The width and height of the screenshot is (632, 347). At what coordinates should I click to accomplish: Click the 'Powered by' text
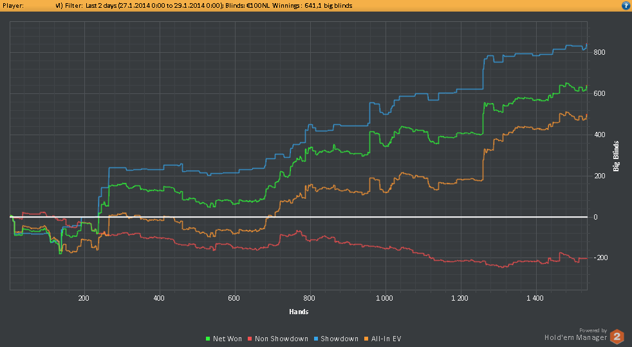pyautogui.click(x=592, y=330)
